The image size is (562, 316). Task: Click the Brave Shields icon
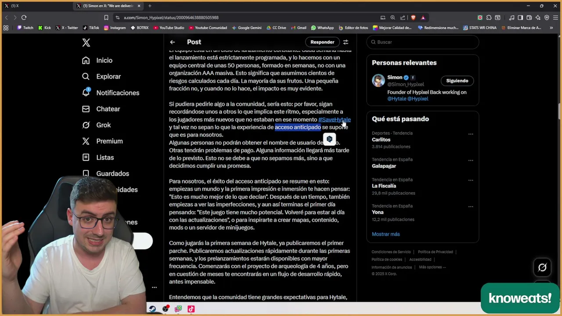[x=413, y=18]
